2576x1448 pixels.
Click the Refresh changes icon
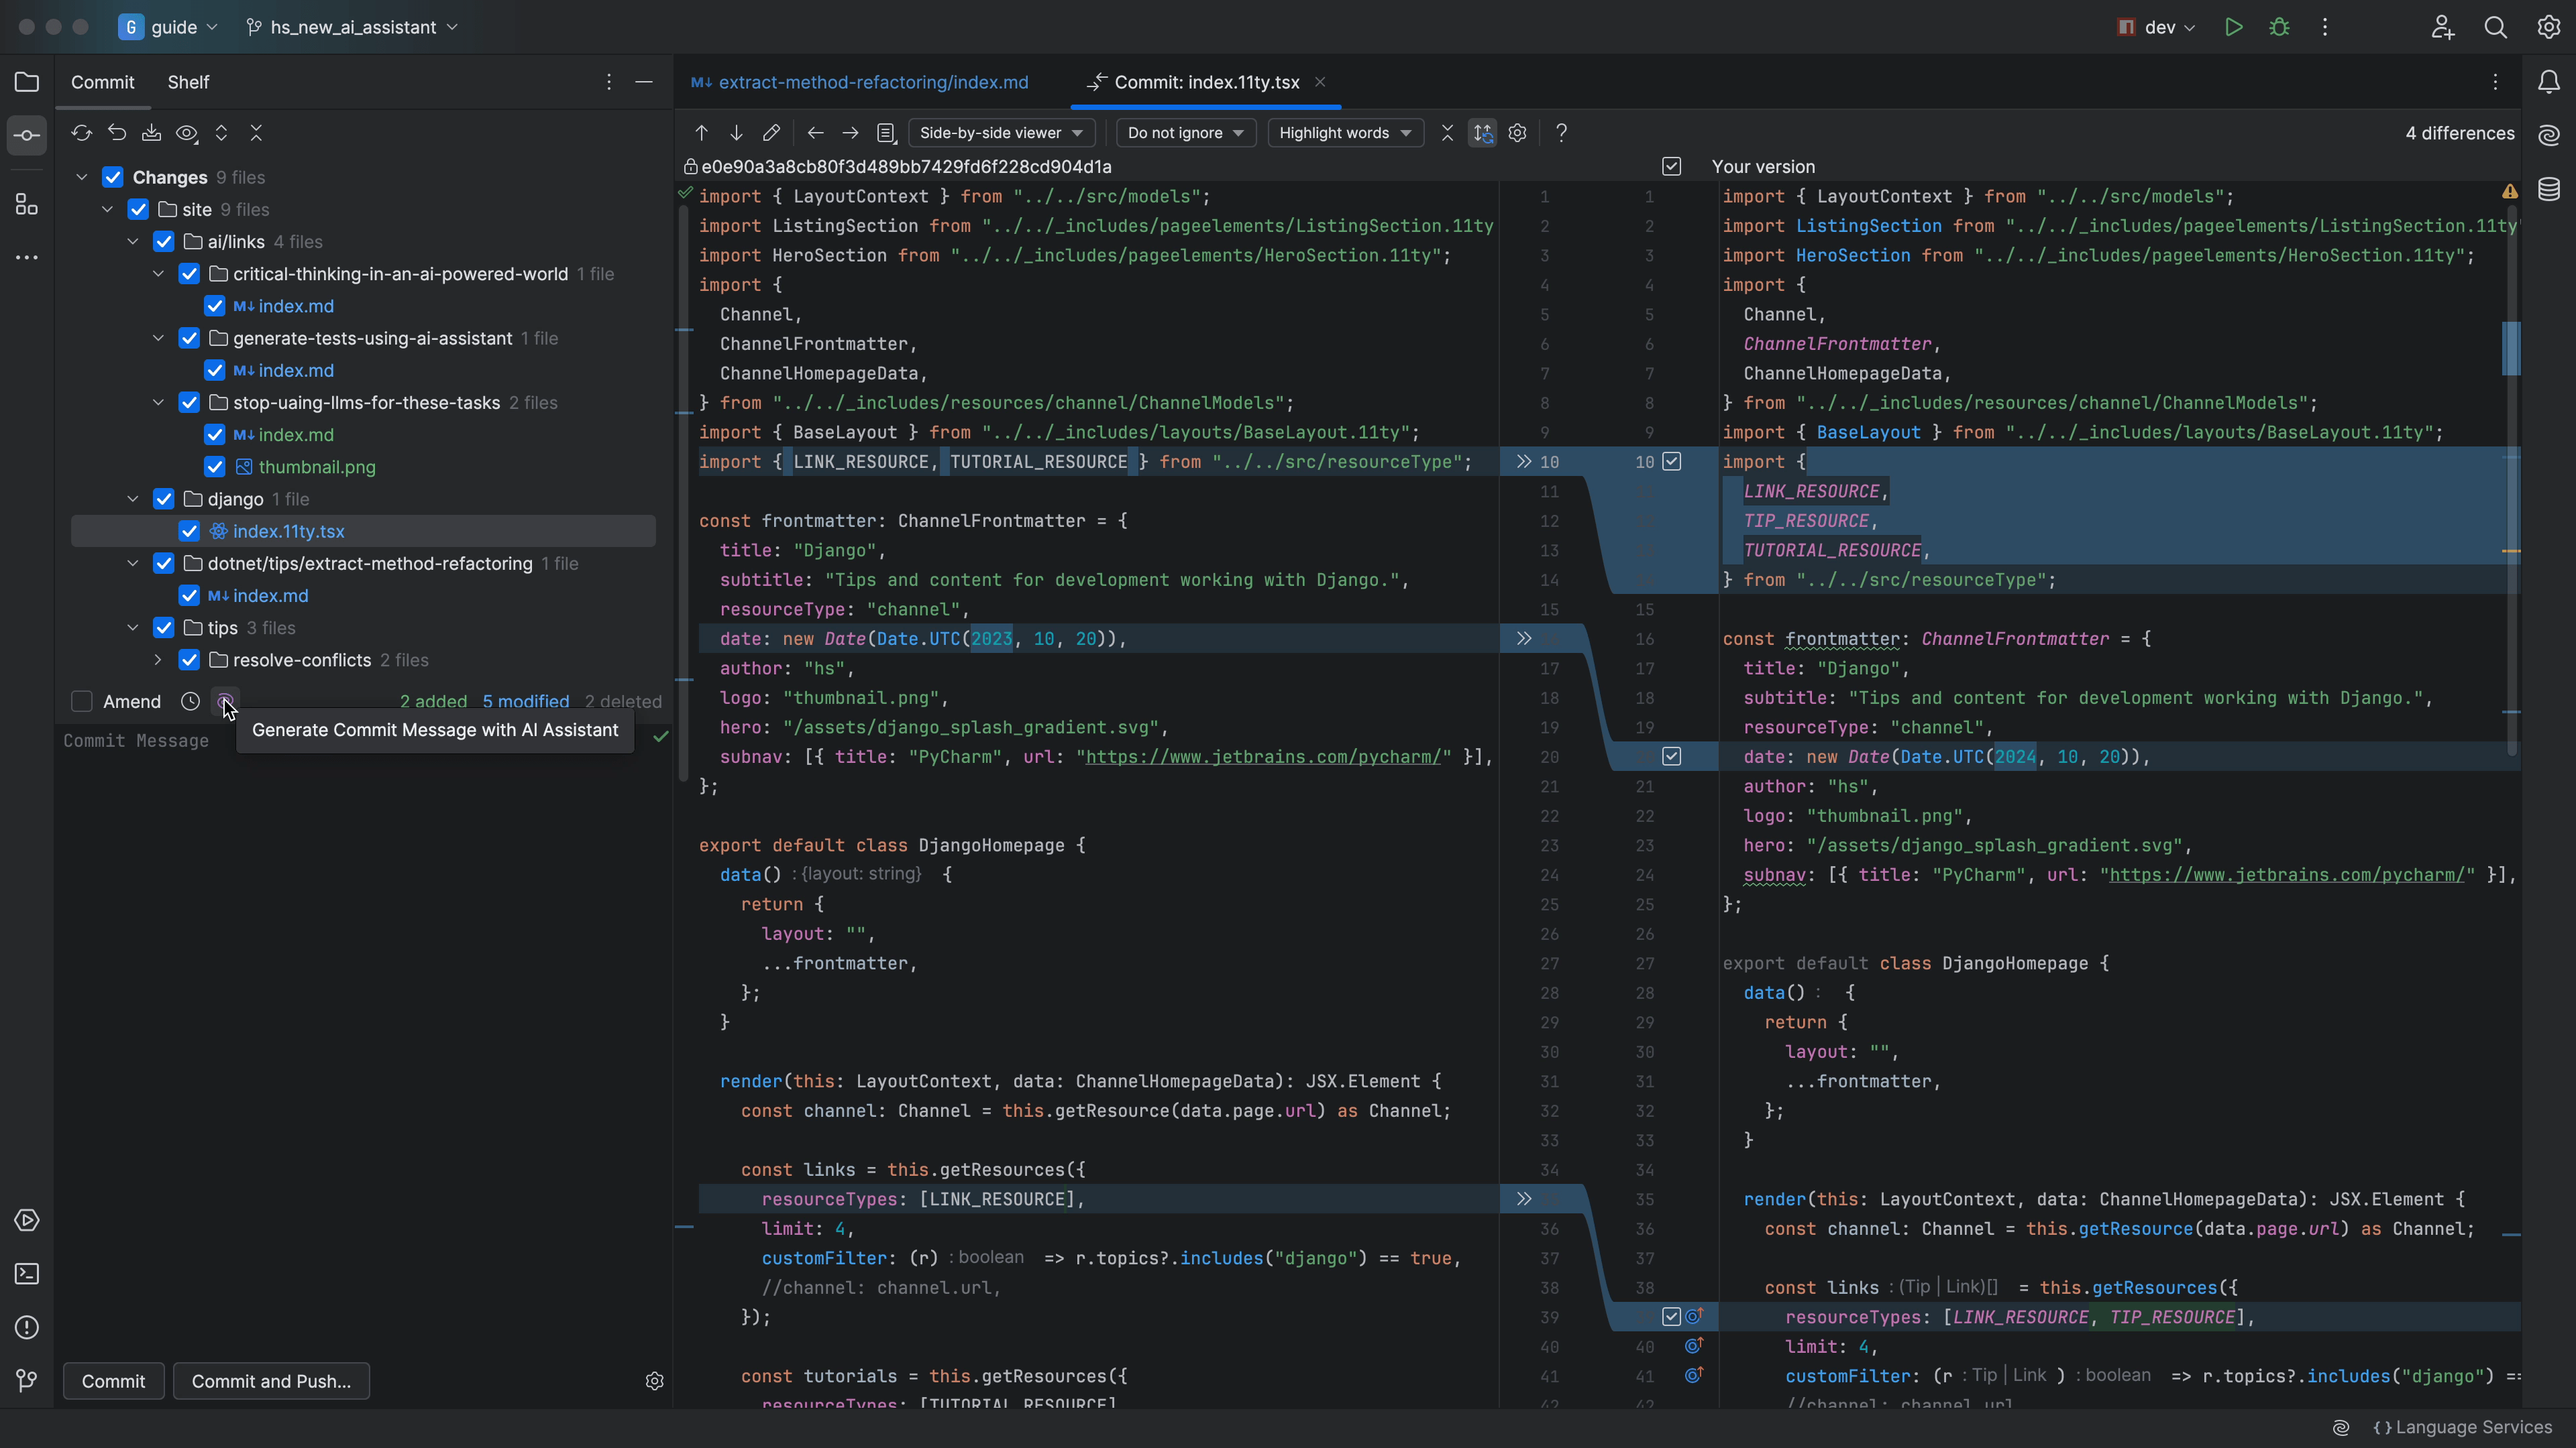pos(82,133)
